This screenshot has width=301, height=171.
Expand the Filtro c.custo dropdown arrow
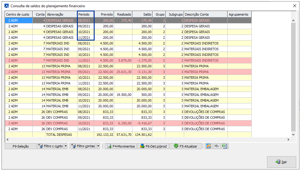click(x=66, y=146)
